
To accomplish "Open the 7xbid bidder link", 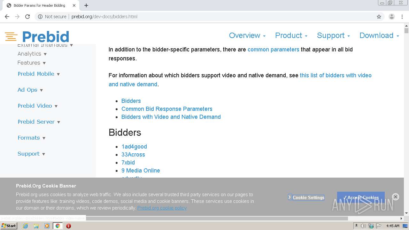I will 128,163.
